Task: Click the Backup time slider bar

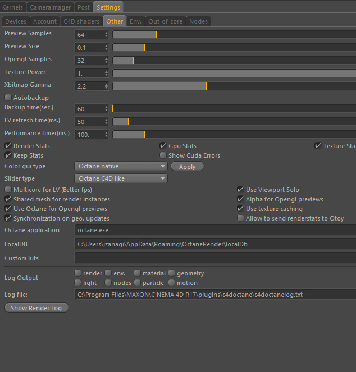Action: point(234,109)
